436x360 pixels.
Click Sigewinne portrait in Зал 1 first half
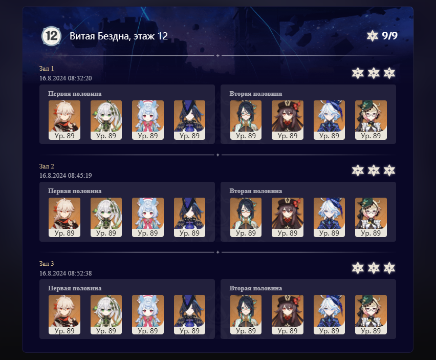(x=148, y=120)
